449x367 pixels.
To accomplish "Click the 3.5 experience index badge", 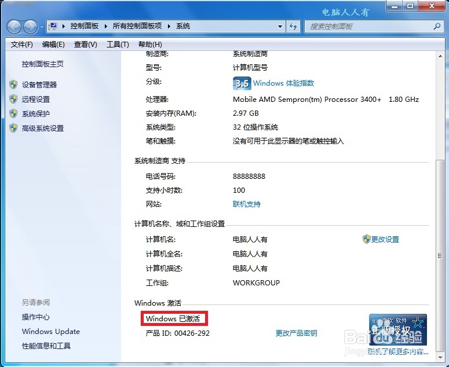I will coord(242,83).
